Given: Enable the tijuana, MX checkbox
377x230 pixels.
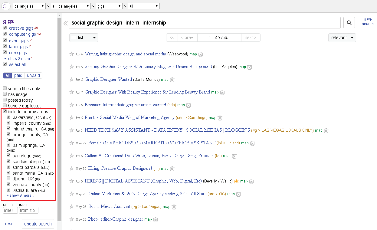Looking at the screenshot, I should coord(9,179).
